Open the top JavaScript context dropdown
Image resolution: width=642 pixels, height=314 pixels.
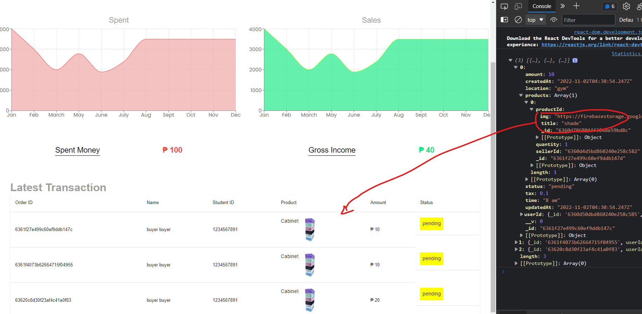click(x=535, y=20)
